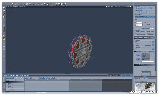159x95 pixels.
Task: Click the panel pin icon at top right corner
Action: [155, 4]
